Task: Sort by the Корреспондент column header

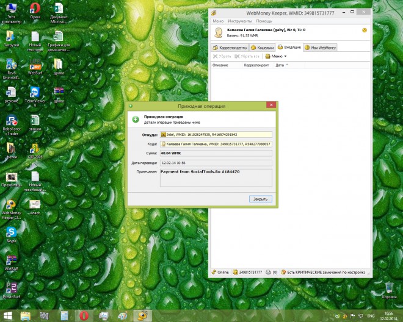Action: (x=258, y=65)
